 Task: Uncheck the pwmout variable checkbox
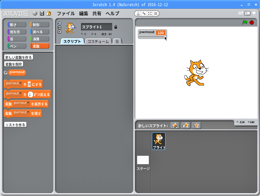pos(6,73)
